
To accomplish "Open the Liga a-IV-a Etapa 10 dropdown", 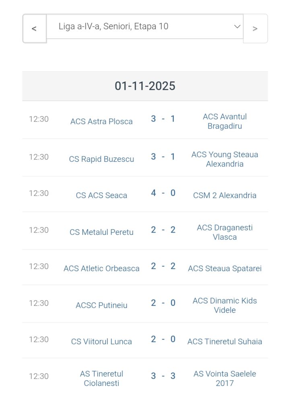I will pyautogui.click(x=145, y=27).
